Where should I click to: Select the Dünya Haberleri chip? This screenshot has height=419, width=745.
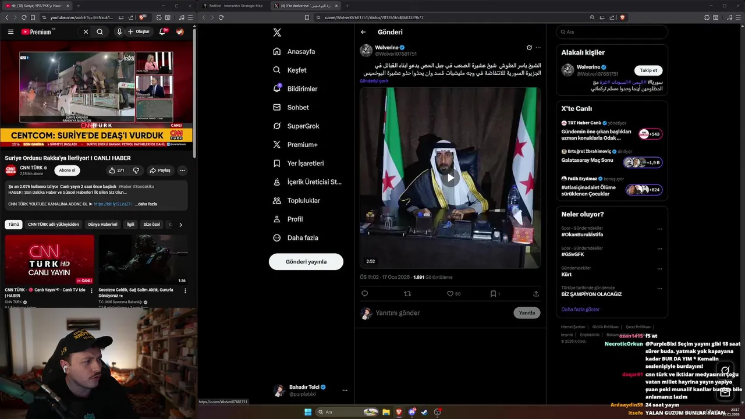102,224
